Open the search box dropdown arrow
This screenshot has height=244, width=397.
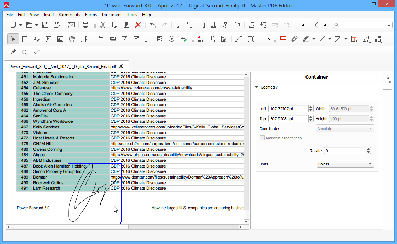point(389,25)
